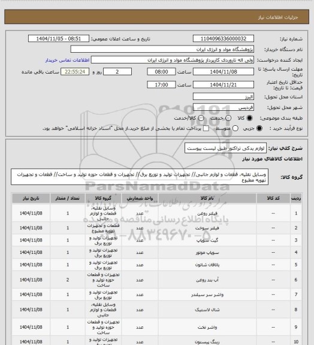This screenshot has width=314, height=345.
Task: Select the خدمت category radio button
Action: [x=228, y=118]
